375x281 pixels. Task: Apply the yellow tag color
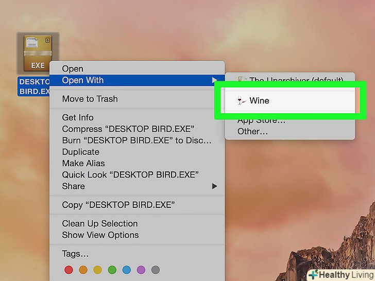point(97,270)
